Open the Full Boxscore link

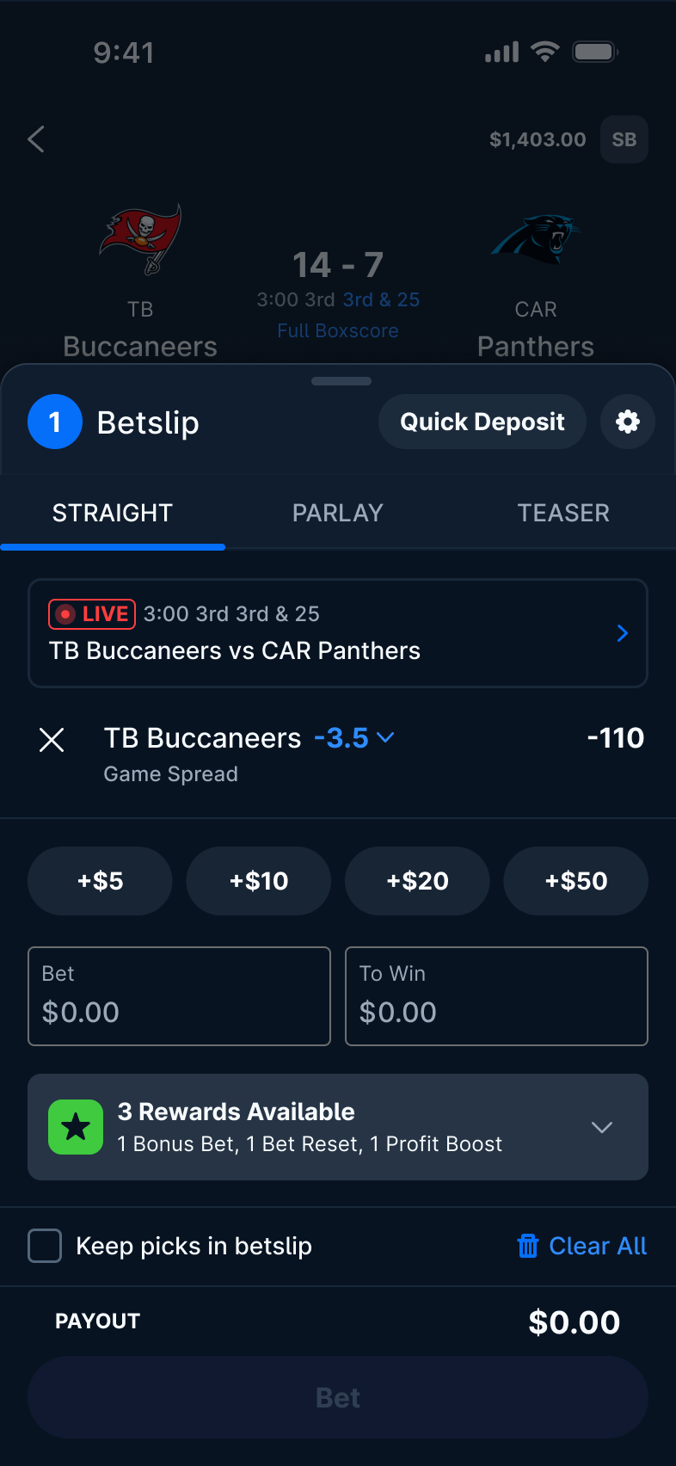[338, 331]
